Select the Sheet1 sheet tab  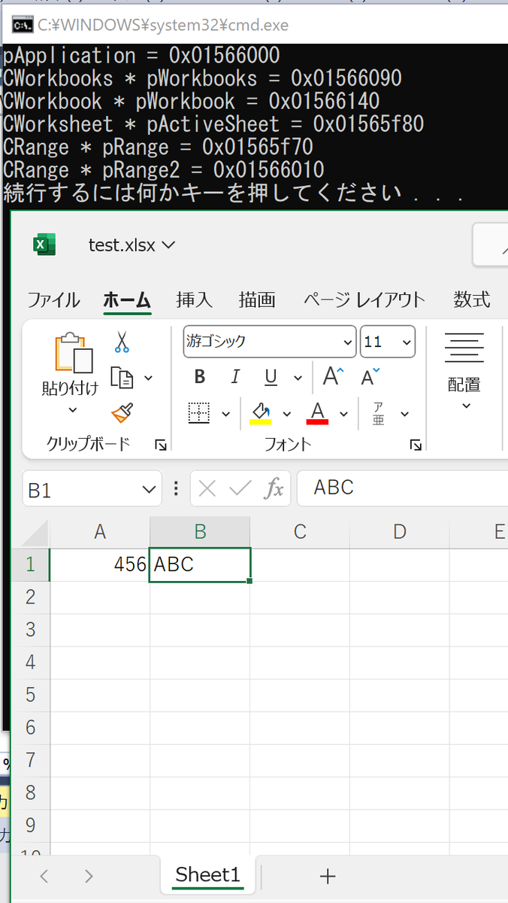208,874
